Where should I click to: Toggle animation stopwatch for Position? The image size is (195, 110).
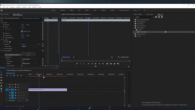click(4, 25)
